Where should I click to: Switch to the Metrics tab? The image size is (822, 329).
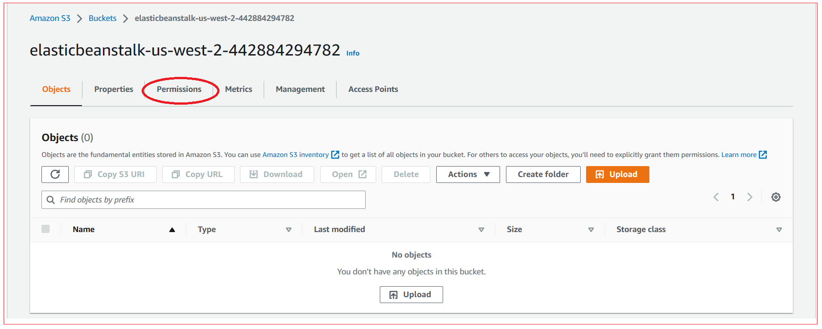[239, 89]
